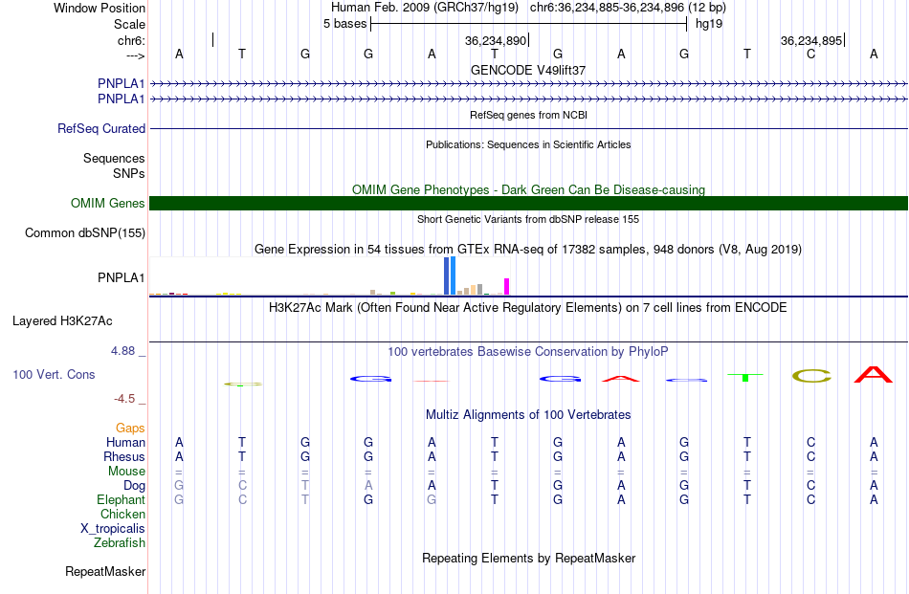
Task: Click the hg19 label beside scale bar
Action: (709, 24)
